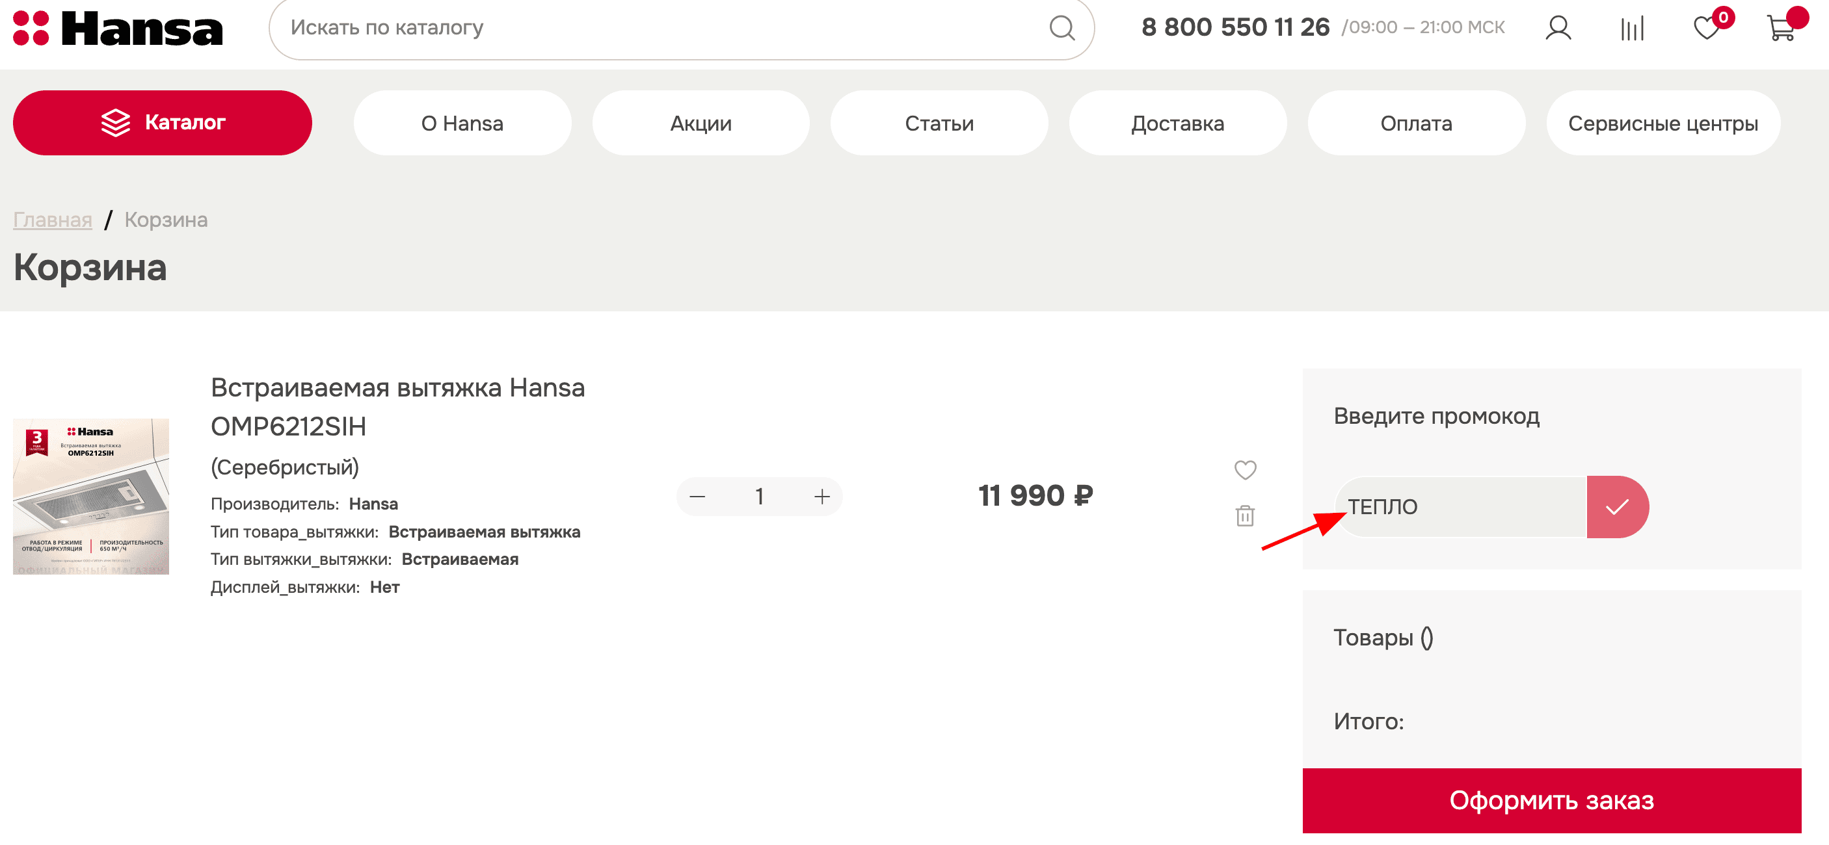Decrease quantity with minus button
Image resolution: width=1829 pixels, height=845 pixels.
pyautogui.click(x=697, y=497)
